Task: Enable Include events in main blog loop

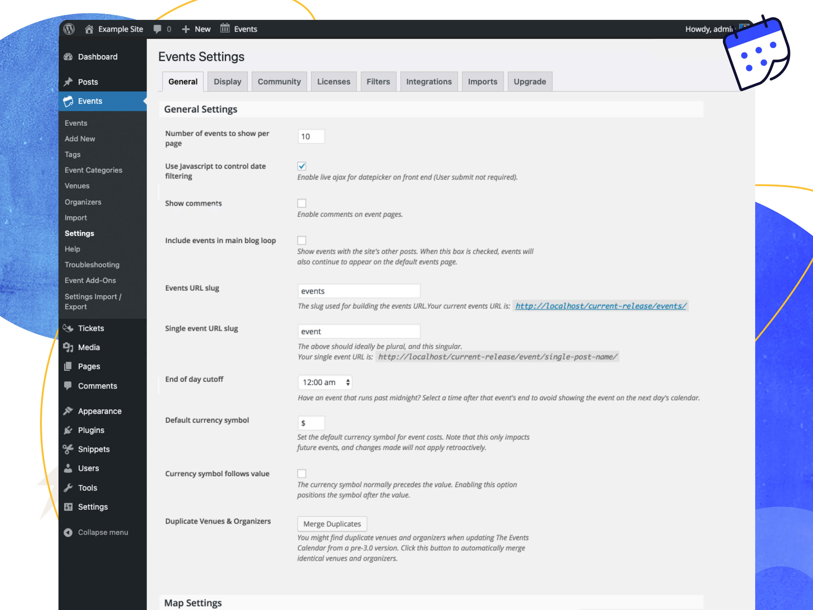Action: pos(301,240)
